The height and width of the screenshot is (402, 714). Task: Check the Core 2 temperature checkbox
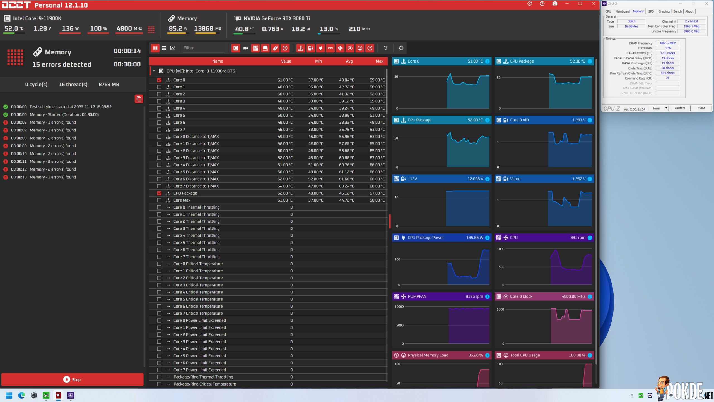click(159, 94)
